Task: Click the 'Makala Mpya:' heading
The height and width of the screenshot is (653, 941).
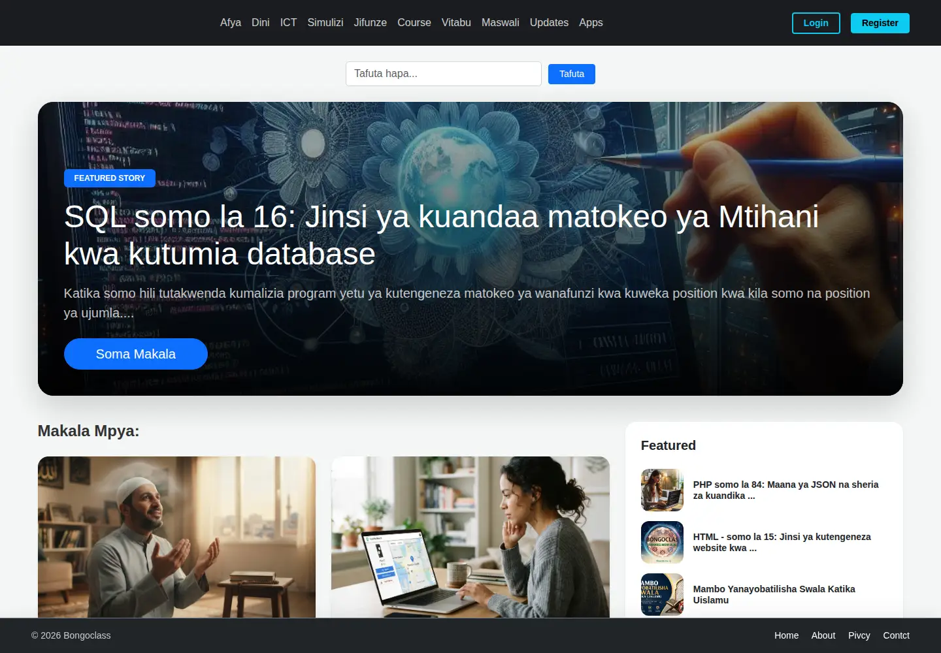Action: pyautogui.click(x=88, y=431)
